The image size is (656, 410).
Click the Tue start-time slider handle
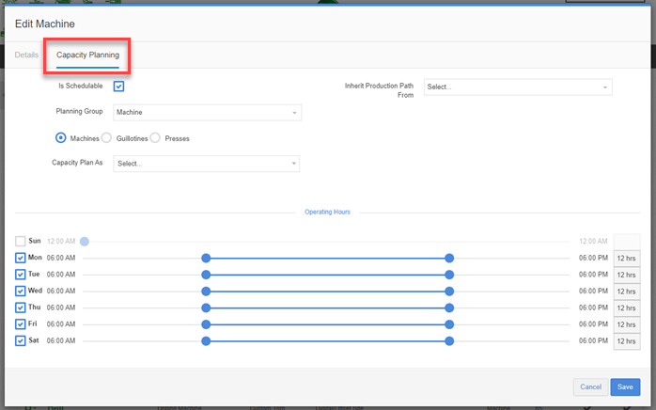(x=206, y=275)
